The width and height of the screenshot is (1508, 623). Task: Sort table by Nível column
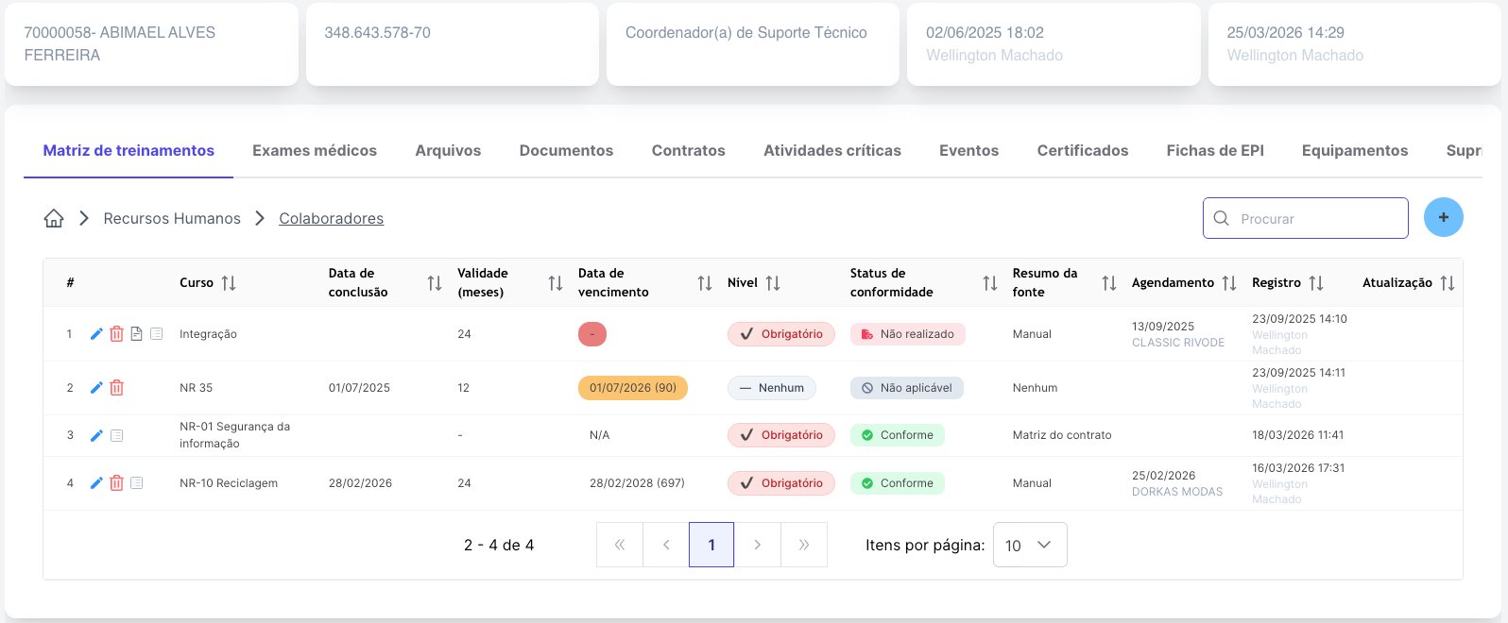773,283
